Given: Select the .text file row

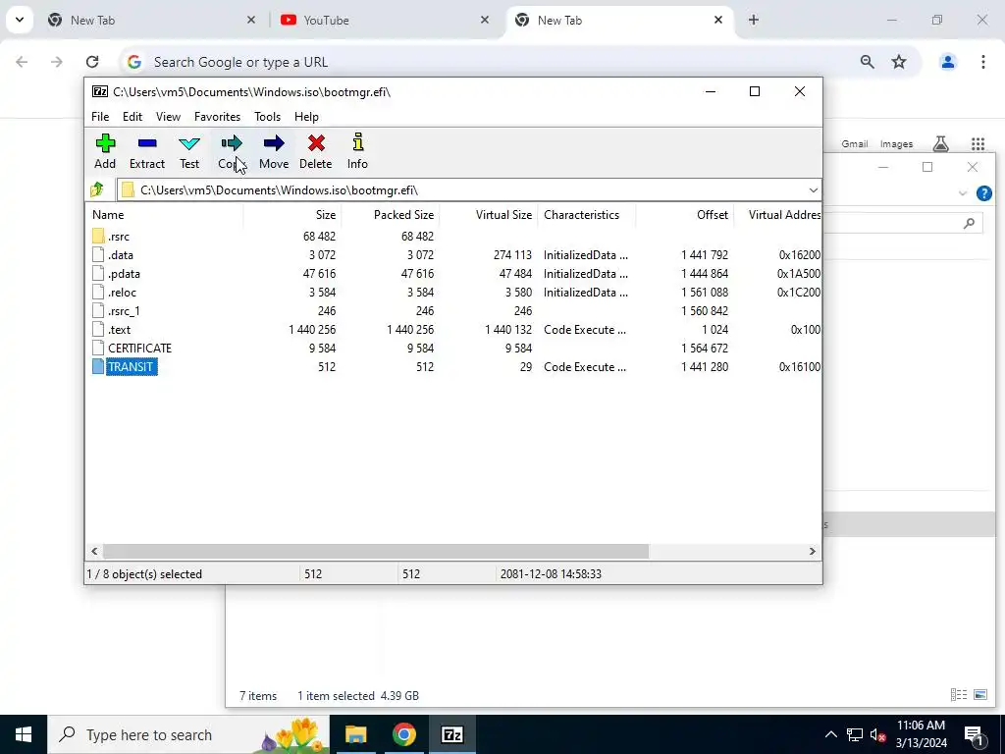Looking at the screenshot, I should click(x=453, y=329).
